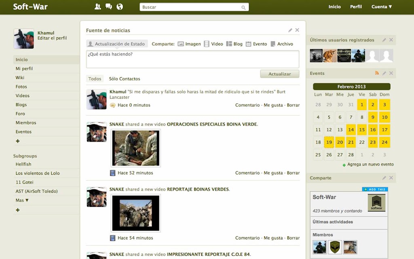Open the Soft-War site logo
Screen dimensions: 414x259
(x=30, y=6)
